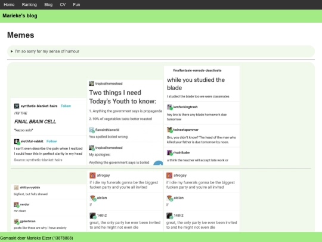
Task: Click afrogay avatar in middle meme
Action: coord(92,175)
